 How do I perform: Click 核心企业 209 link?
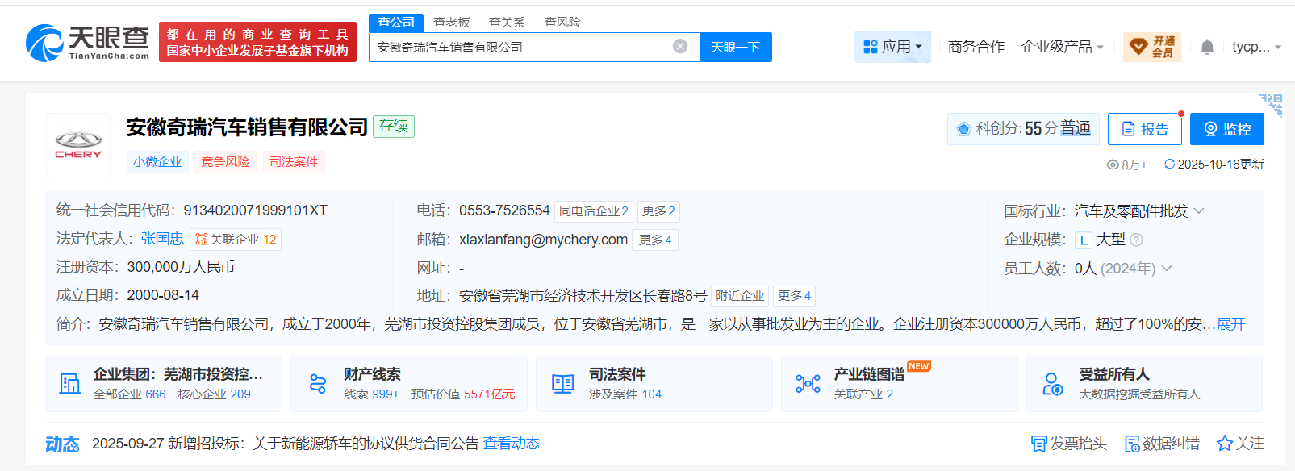click(214, 394)
